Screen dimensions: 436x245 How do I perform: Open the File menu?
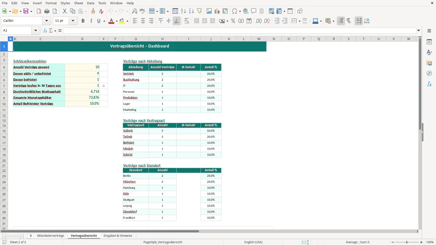coord(5,3)
